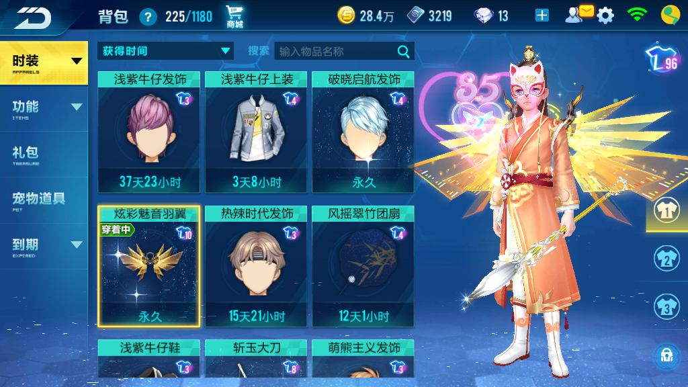Expand the 功能 category arrow
The width and height of the screenshot is (688, 387).
pos(77,107)
